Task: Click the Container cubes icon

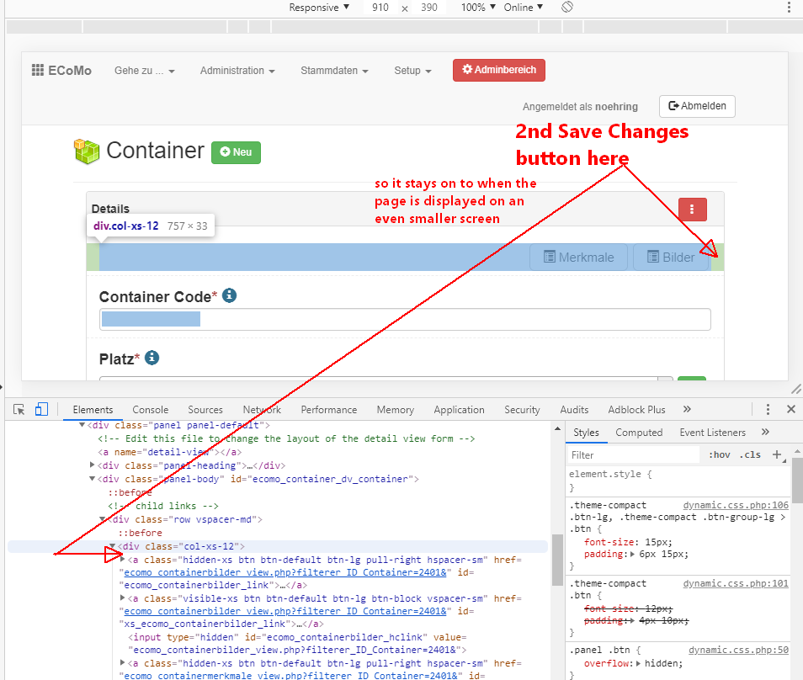Action: pos(87,151)
